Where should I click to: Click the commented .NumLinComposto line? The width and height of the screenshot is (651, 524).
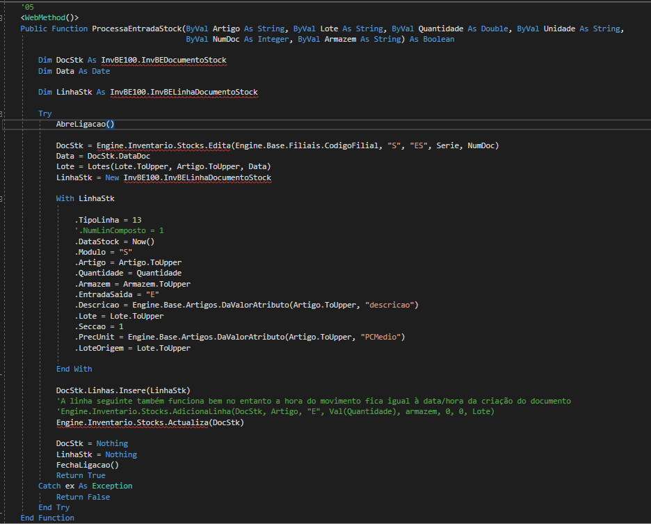point(119,230)
